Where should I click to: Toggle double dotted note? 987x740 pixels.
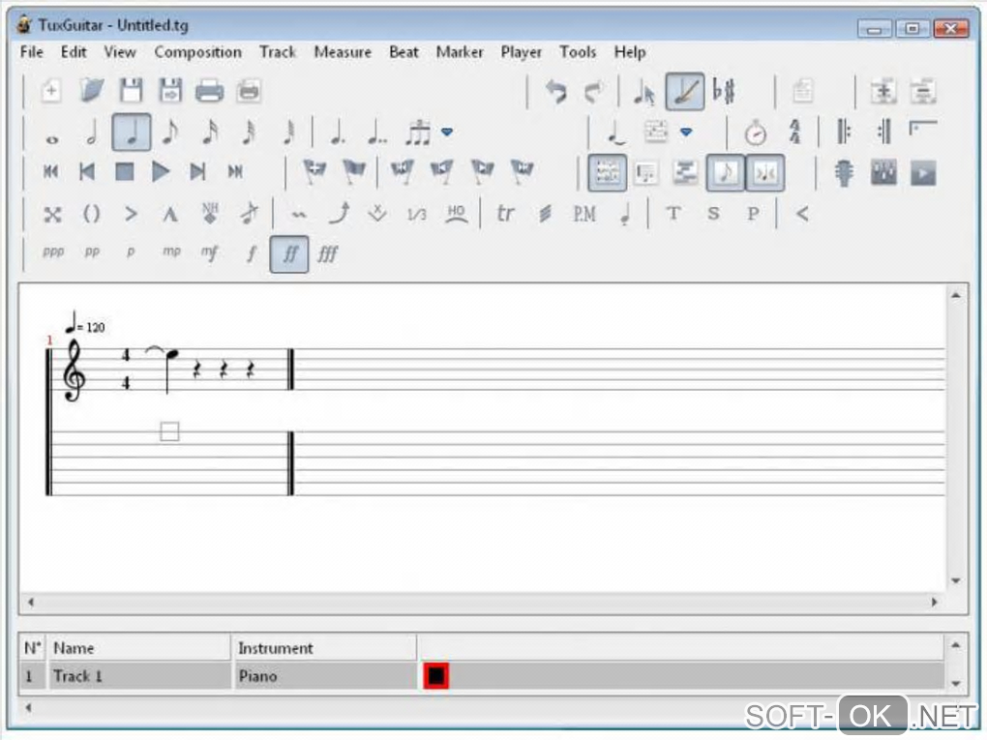(x=377, y=133)
